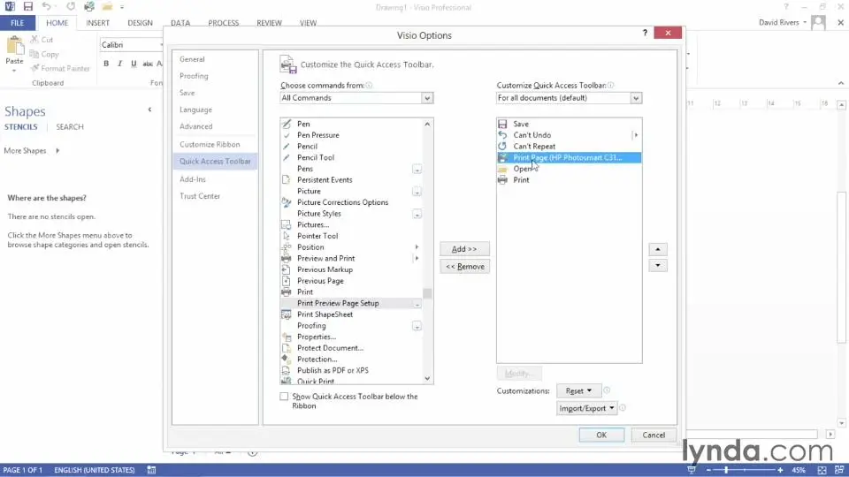The width and height of the screenshot is (849, 477).
Task: Move selected command down with arrow button
Action: click(x=658, y=266)
